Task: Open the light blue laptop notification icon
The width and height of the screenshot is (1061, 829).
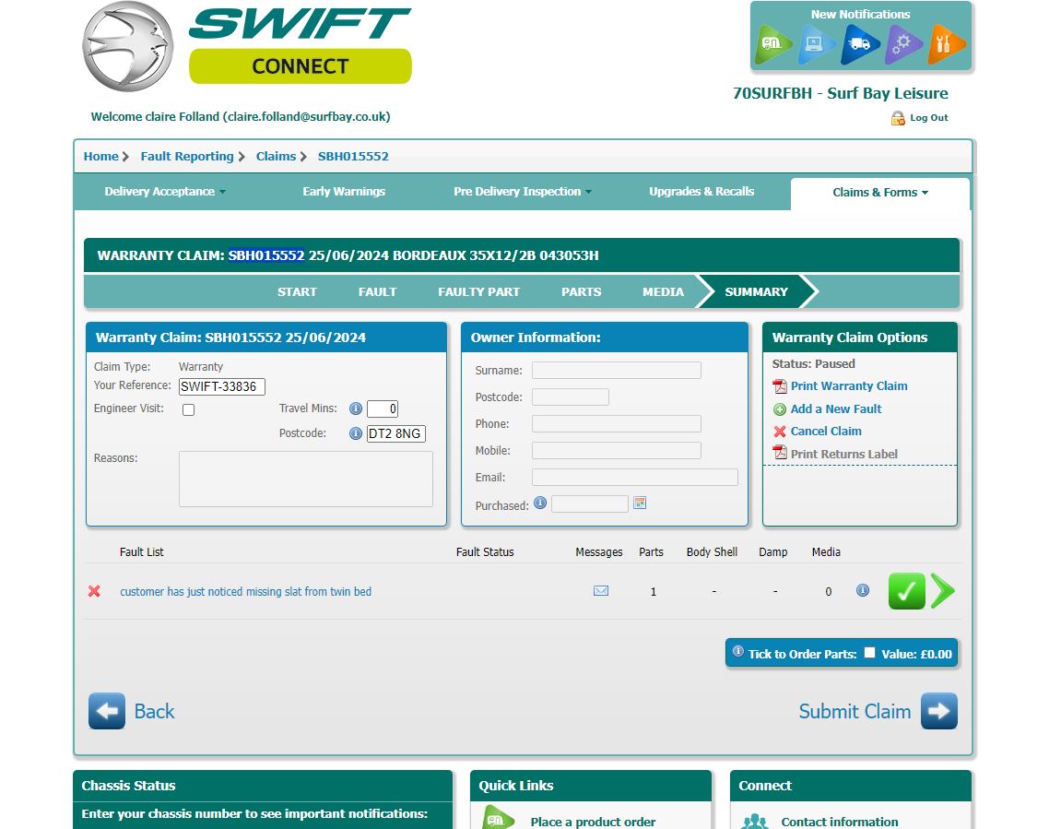Action: pos(816,44)
